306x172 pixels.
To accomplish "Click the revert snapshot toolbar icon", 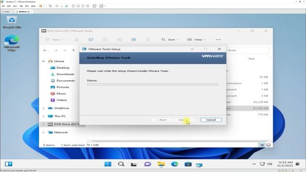I will 62,6.
